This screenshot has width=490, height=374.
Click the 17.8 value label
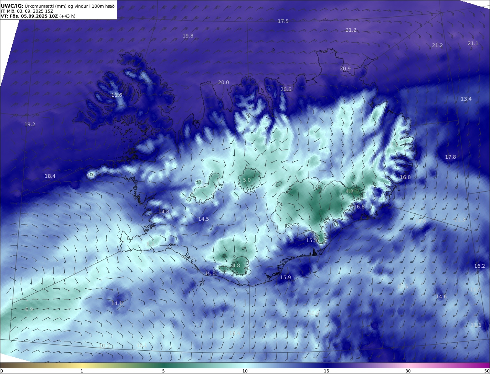pos(451,157)
